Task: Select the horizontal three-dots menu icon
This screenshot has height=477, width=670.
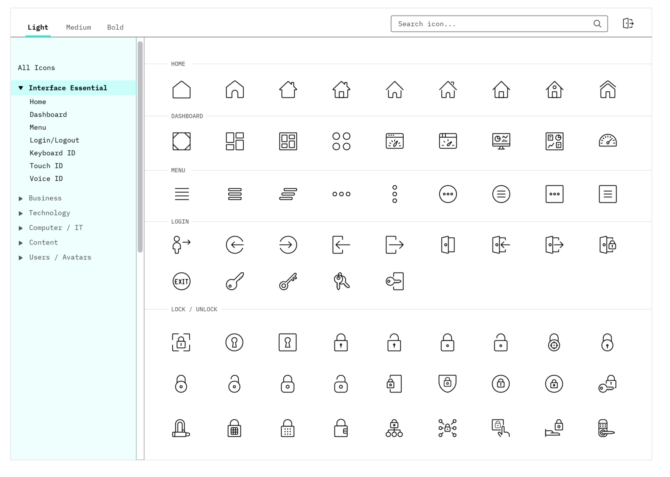Action: click(x=341, y=194)
